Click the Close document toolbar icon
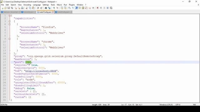Viewport: 200px width, 112px height. (16, 8)
